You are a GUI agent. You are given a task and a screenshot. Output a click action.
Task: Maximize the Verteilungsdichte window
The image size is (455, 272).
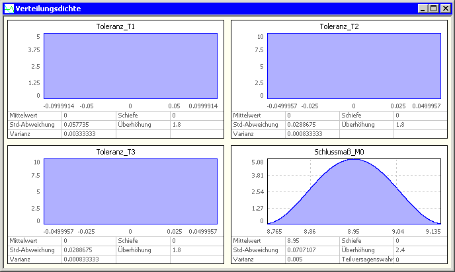[434, 9]
